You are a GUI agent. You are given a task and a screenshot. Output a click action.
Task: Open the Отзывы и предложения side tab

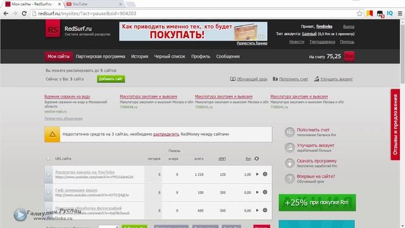395,125
